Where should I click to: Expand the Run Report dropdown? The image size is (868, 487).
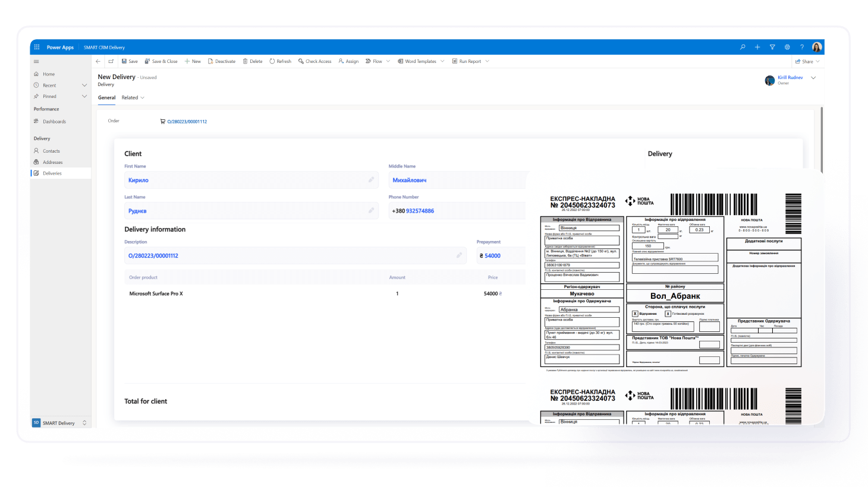click(487, 61)
